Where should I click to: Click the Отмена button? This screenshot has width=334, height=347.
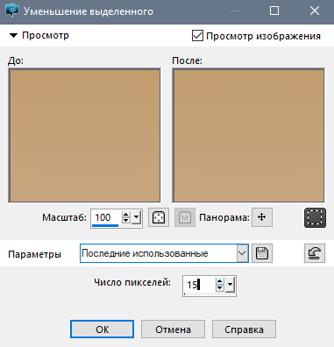point(173,329)
